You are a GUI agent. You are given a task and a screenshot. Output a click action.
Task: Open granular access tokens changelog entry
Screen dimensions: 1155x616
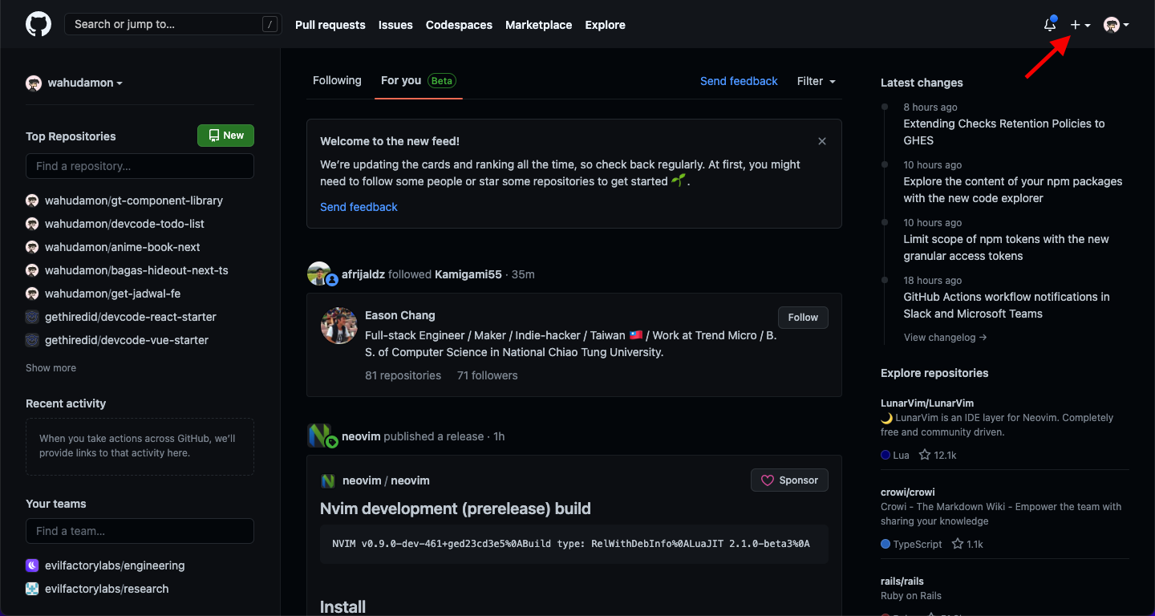click(1007, 247)
